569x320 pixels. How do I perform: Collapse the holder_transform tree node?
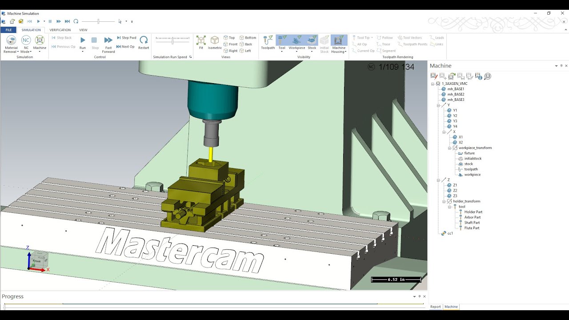[444, 201]
